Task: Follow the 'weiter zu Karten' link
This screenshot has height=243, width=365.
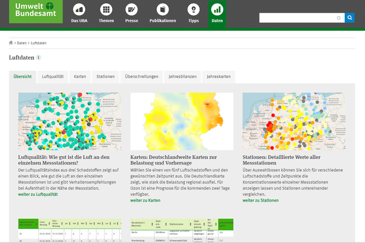Action: 145,200
